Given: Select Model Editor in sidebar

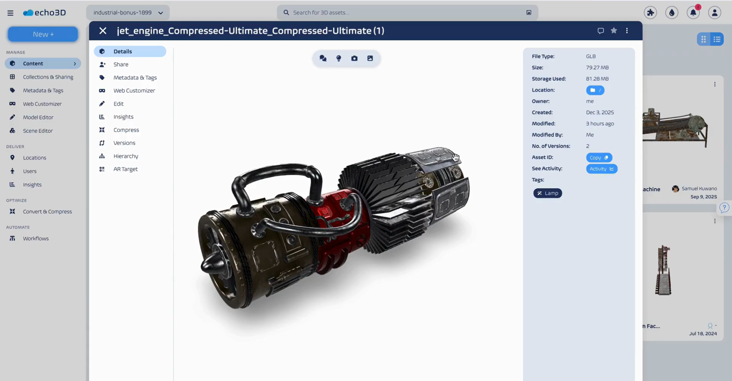Looking at the screenshot, I should click(x=38, y=117).
